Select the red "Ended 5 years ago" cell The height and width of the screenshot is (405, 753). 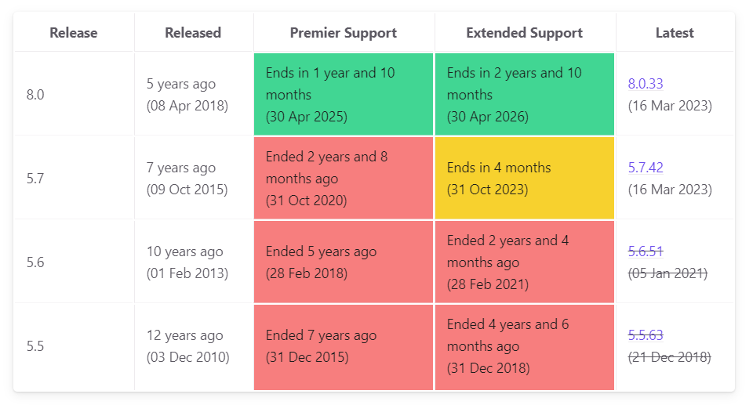tap(344, 262)
